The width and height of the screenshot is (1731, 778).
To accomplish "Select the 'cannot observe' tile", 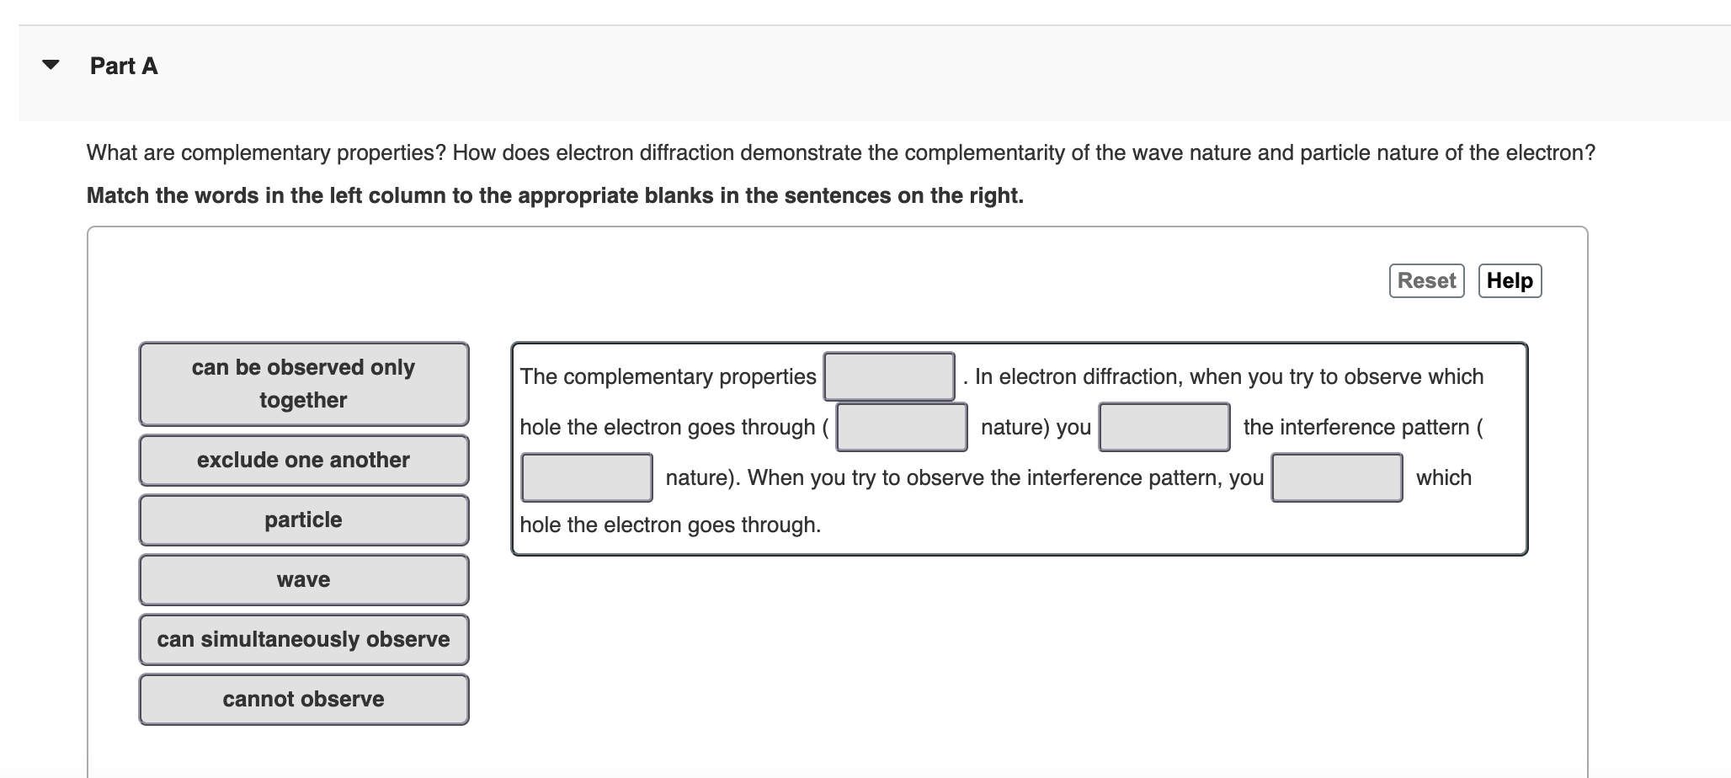I will point(303,699).
